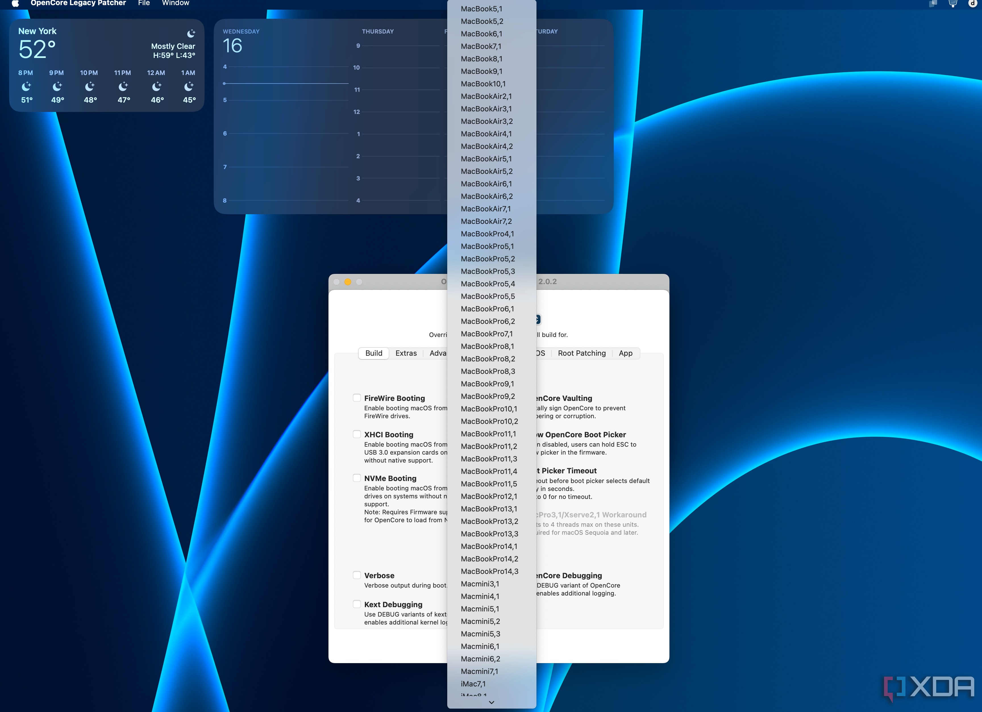Switch to the Extras tab
Screen dimensions: 982x712
tap(406, 353)
